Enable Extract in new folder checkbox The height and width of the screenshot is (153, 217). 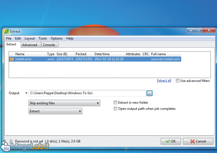click(115, 103)
